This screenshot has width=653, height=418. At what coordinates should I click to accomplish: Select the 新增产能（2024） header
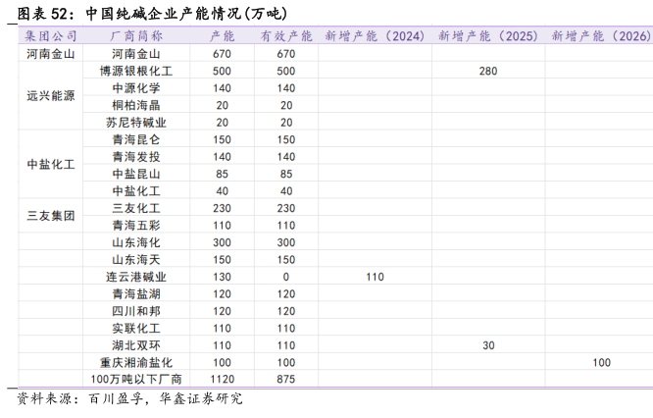point(374,36)
